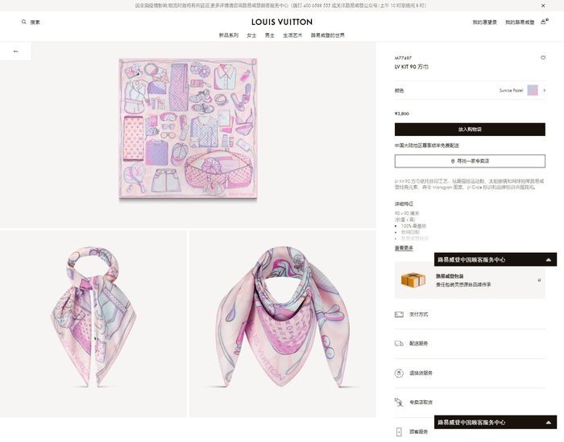This screenshot has height=442, width=564.
Task: Click the delivery truck icon
Action: (x=399, y=344)
